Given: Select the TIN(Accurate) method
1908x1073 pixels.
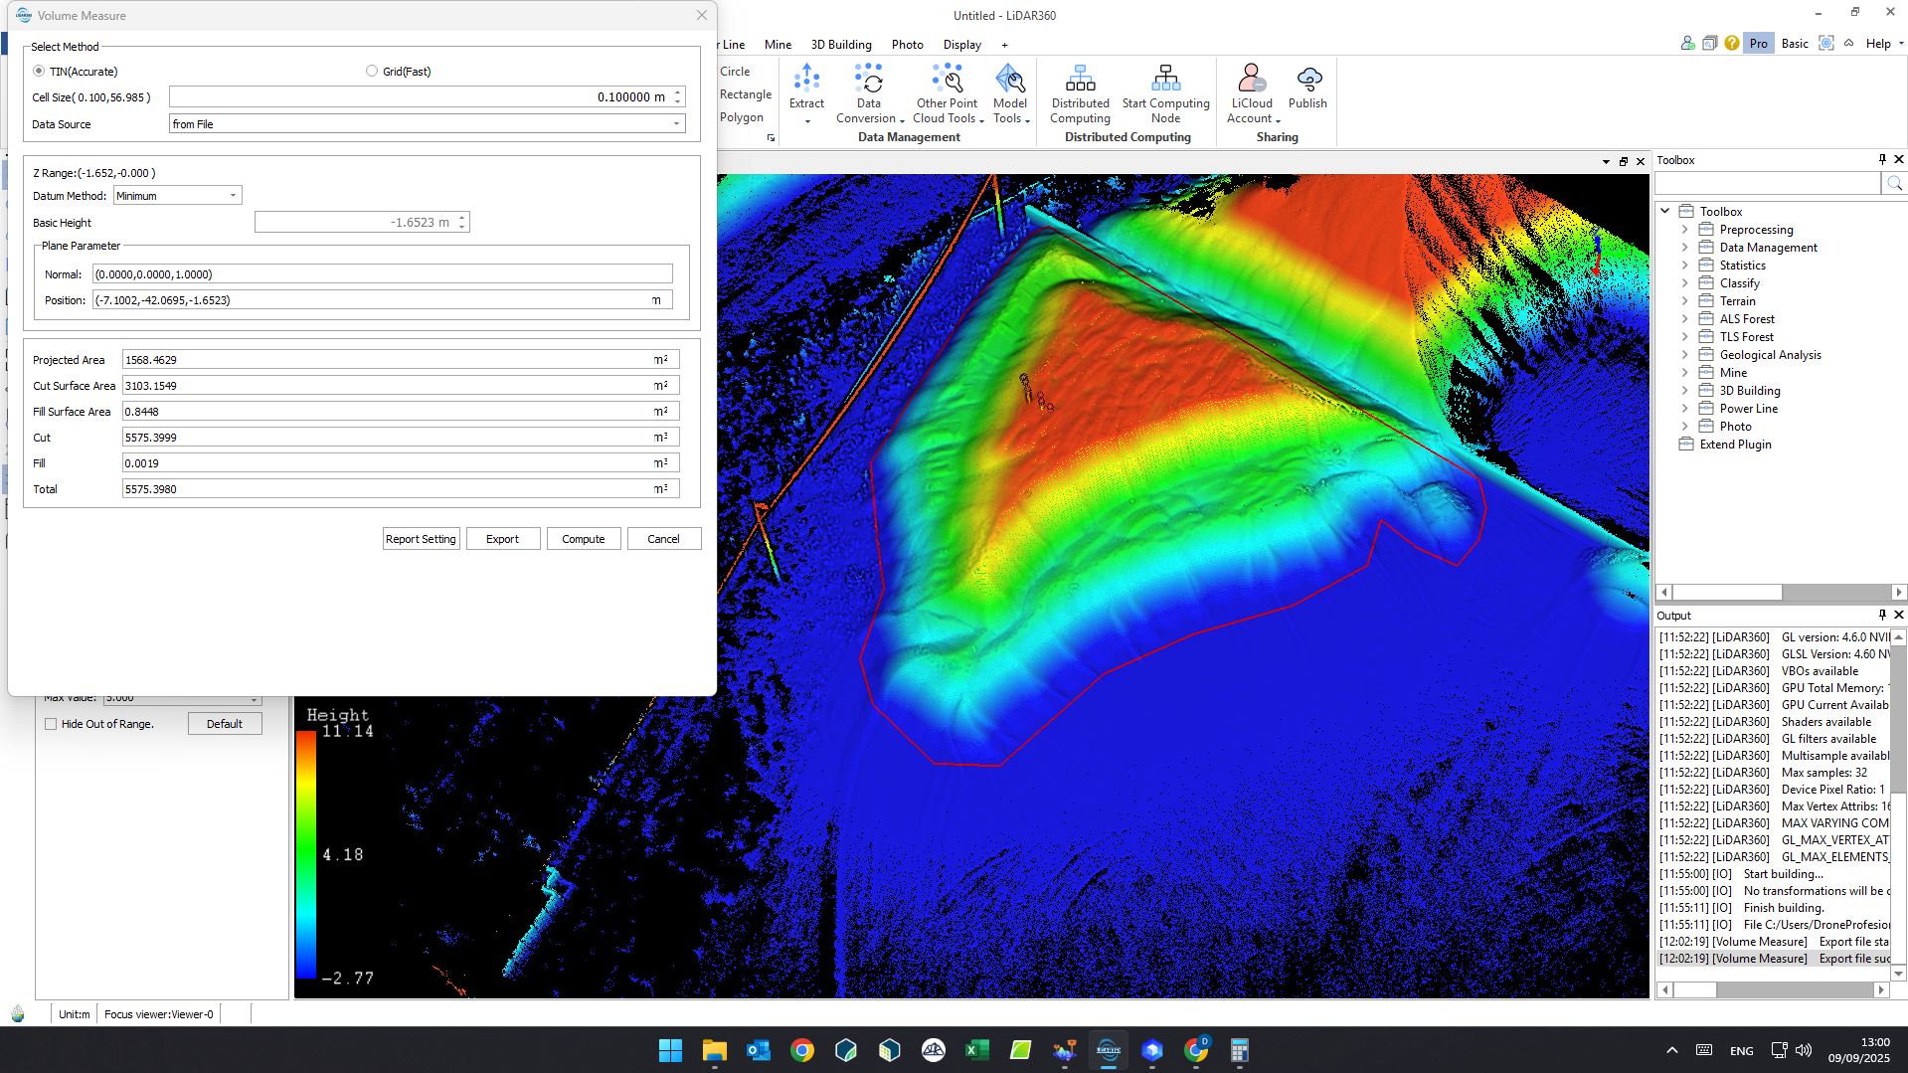Looking at the screenshot, I should click(39, 71).
